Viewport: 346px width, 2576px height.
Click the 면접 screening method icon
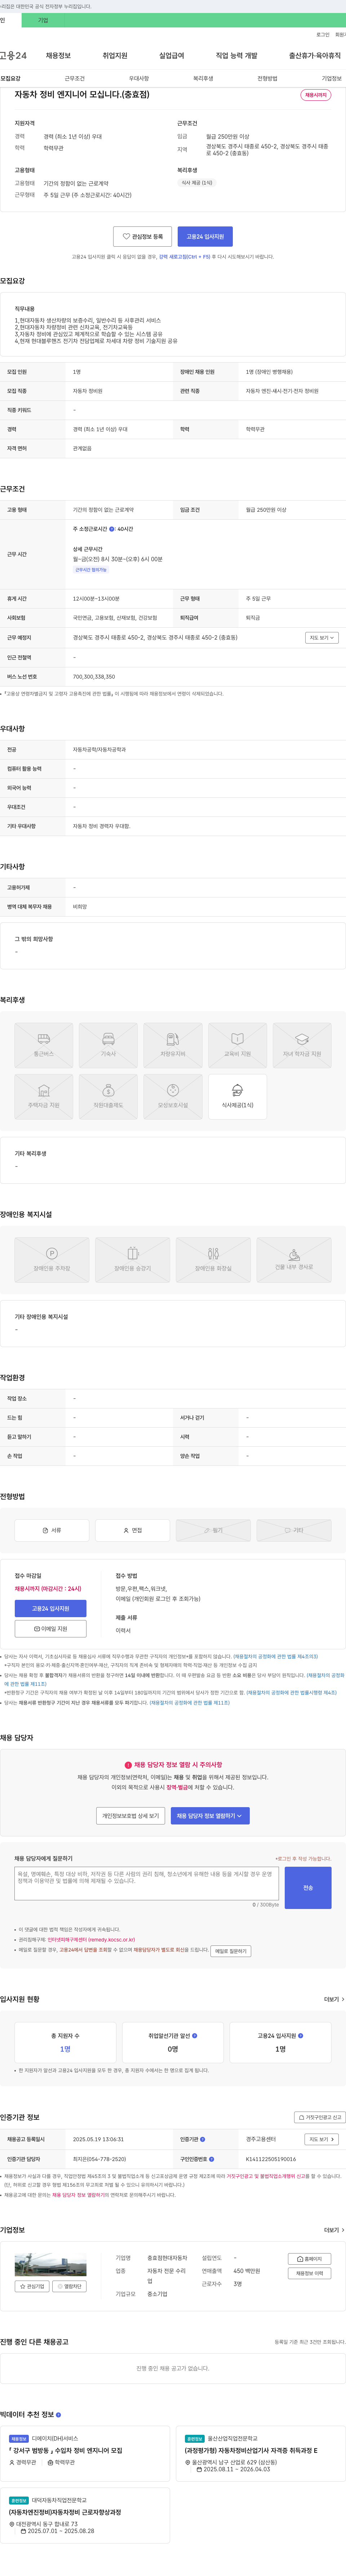pyautogui.click(x=133, y=1530)
